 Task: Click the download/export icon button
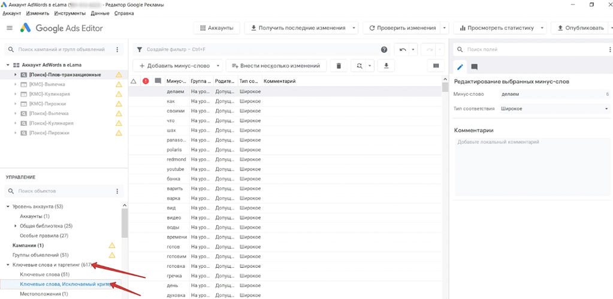[386, 66]
